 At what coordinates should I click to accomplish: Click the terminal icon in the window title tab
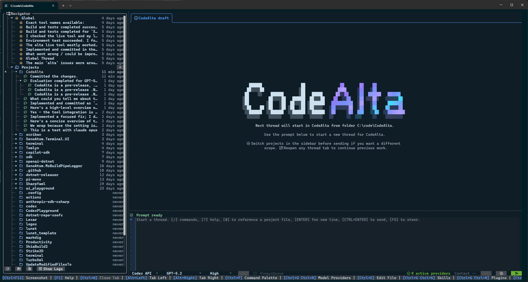6,5
